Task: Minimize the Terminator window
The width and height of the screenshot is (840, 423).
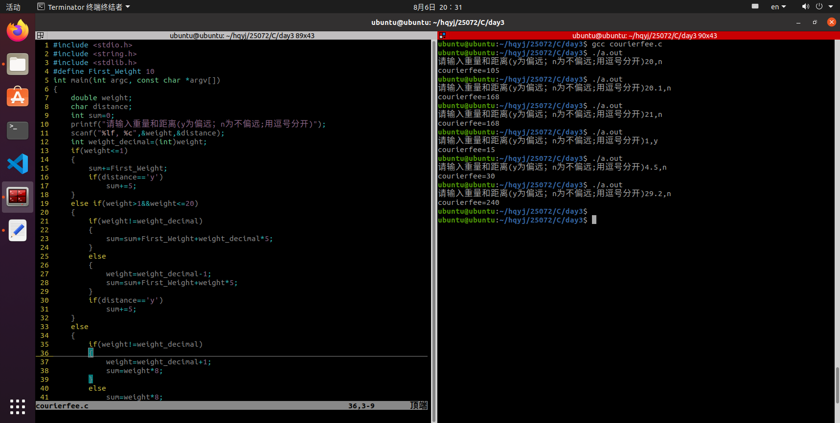Action: click(798, 22)
